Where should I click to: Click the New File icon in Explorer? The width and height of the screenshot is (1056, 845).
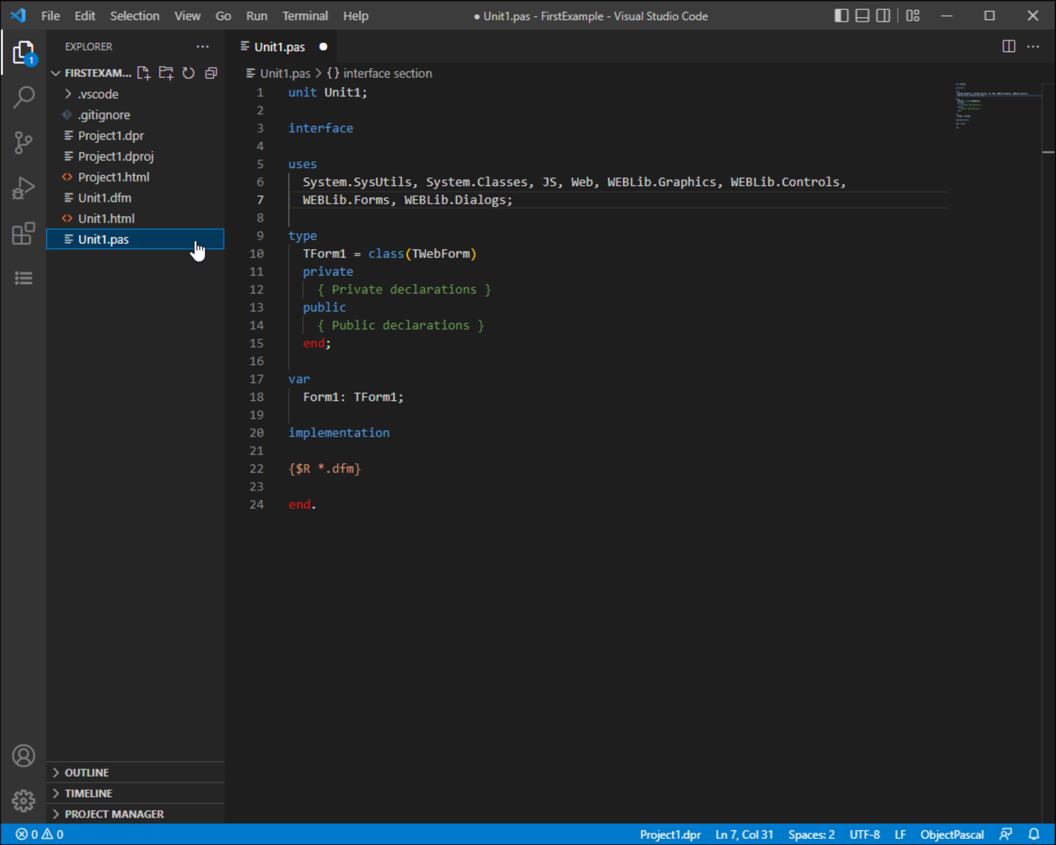[143, 73]
